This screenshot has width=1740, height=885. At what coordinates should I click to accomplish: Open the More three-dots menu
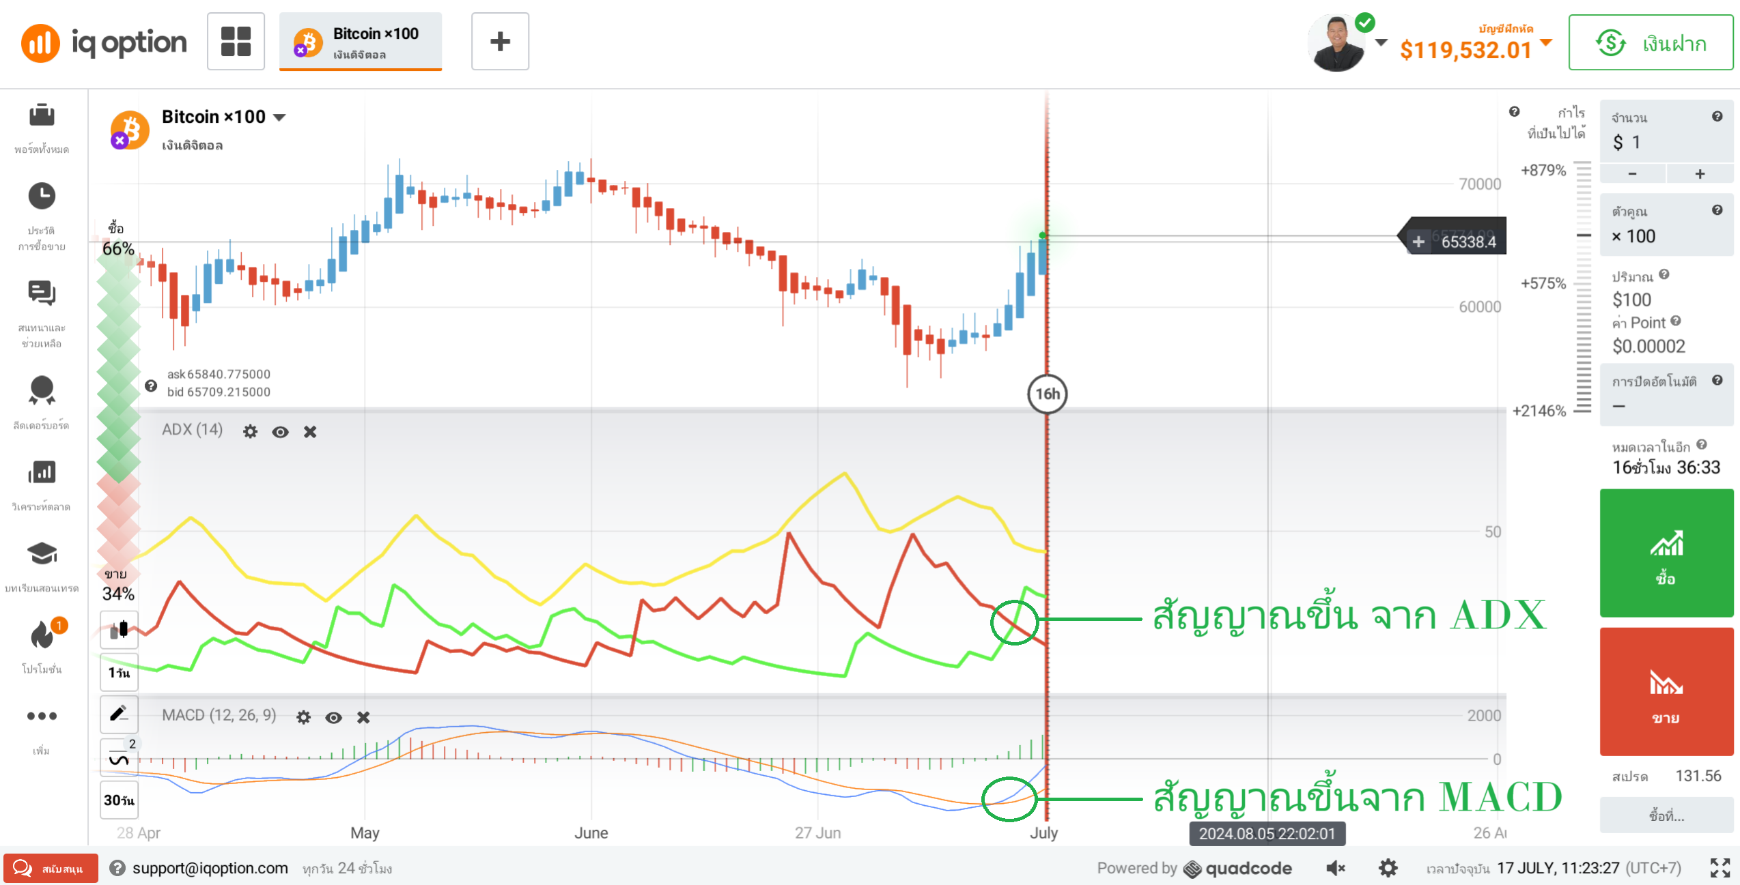42,716
